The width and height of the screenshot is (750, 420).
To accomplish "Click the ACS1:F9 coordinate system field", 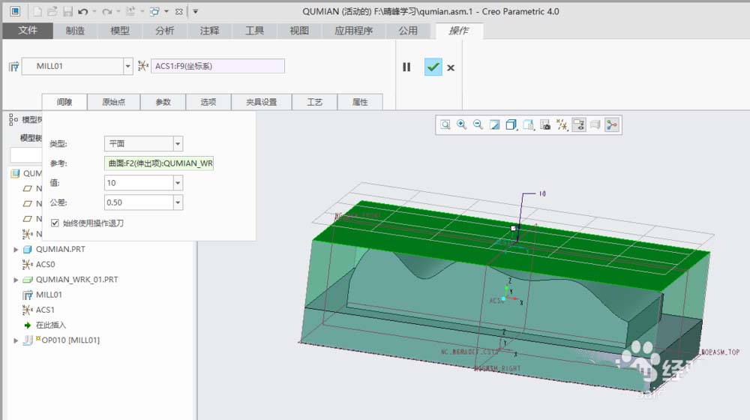I will coord(217,66).
